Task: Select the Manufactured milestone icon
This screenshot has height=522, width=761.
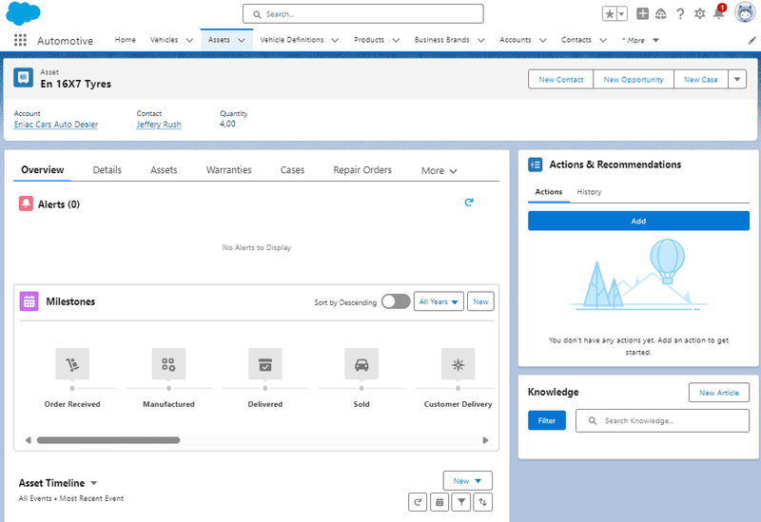Action: coord(168,364)
